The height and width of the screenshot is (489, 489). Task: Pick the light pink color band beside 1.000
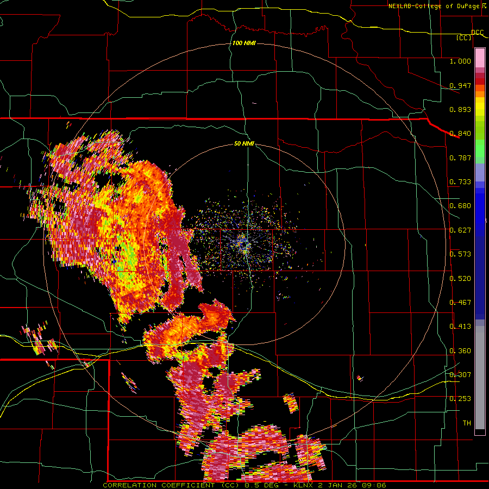480,58
